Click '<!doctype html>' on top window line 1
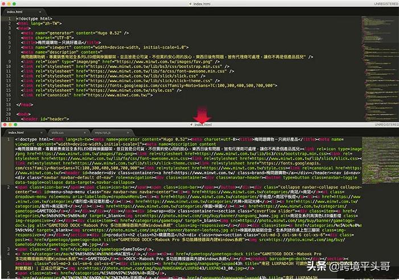This screenshot has width=399, height=280. click(x=34, y=19)
